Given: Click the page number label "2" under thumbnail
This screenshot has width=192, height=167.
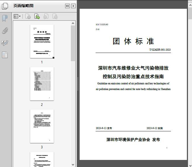Looking at the screenshot, I should pyautogui.click(x=42, y=105).
